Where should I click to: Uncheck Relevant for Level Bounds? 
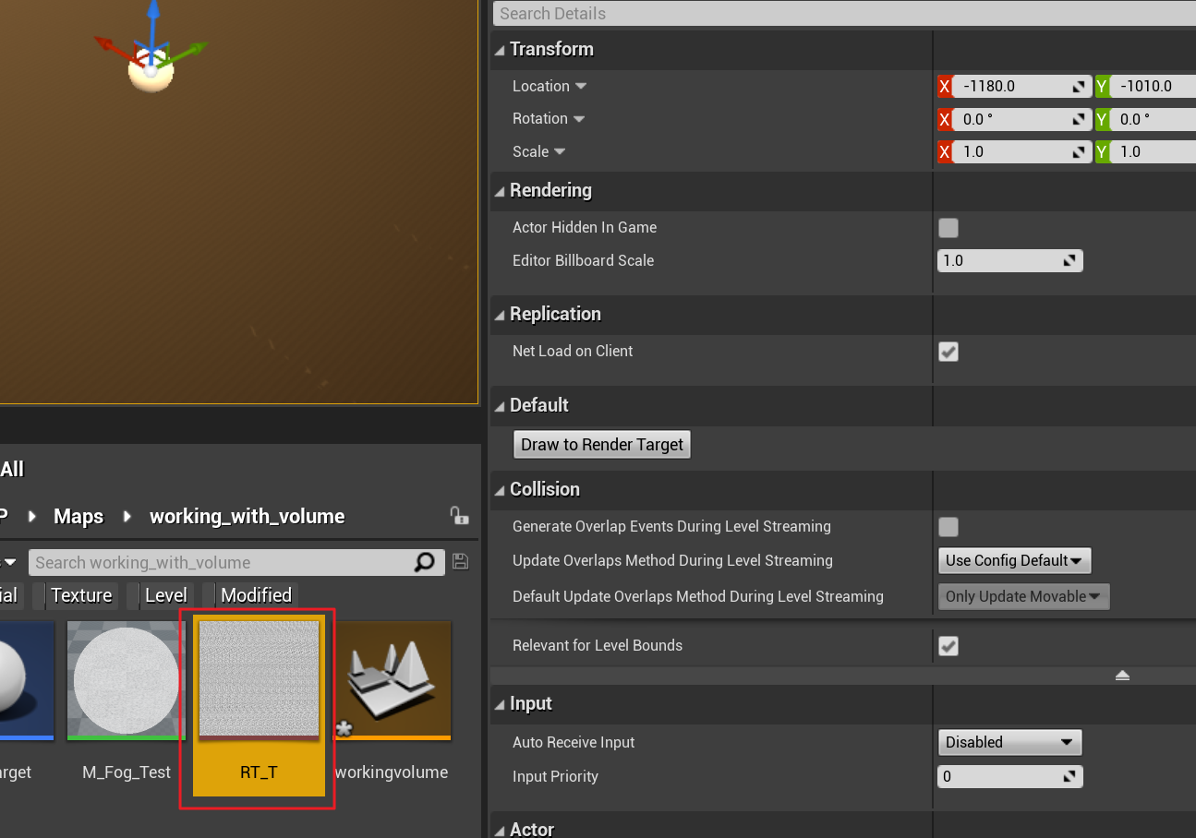click(948, 646)
